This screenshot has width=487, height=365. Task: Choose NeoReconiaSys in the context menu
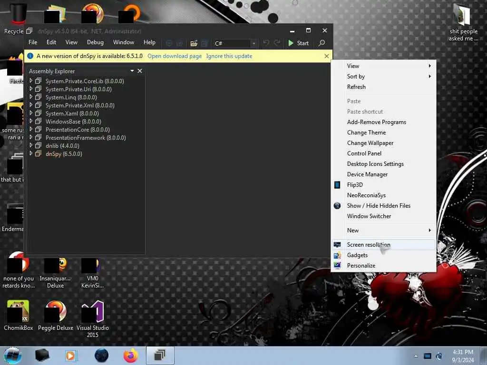(x=384, y=195)
